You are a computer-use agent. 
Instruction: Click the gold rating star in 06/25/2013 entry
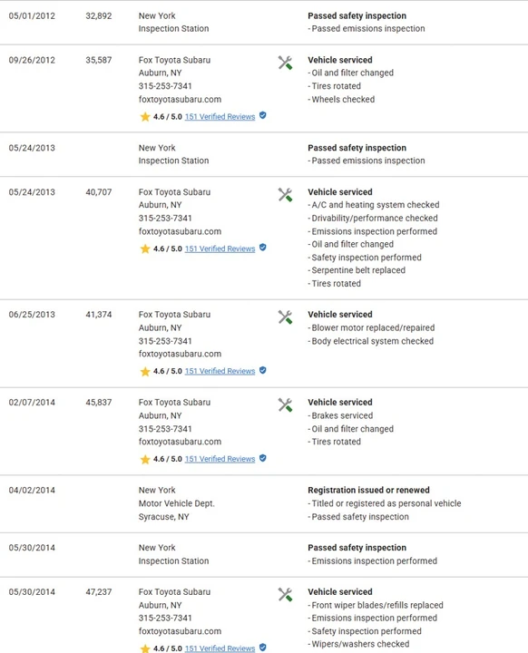pyautogui.click(x=145, y=372)
